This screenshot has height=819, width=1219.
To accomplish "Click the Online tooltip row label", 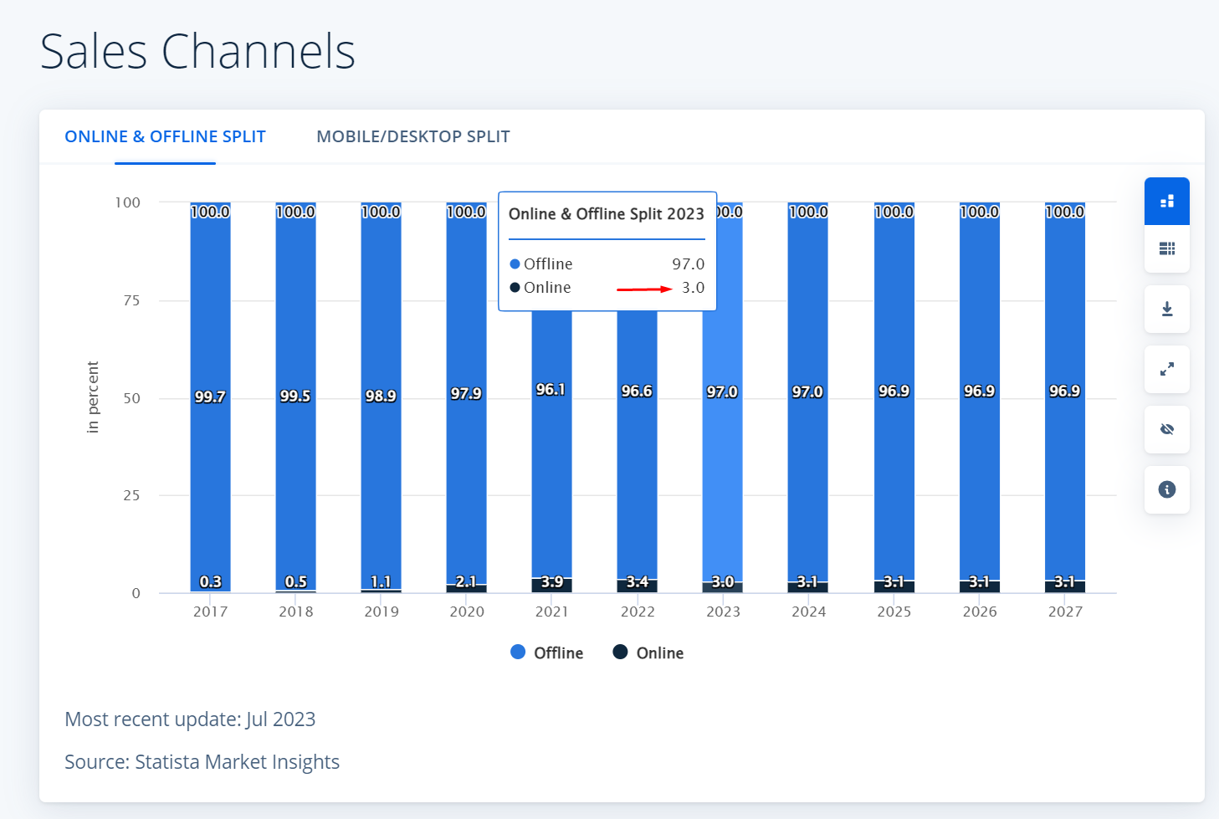I will [547, 287].
